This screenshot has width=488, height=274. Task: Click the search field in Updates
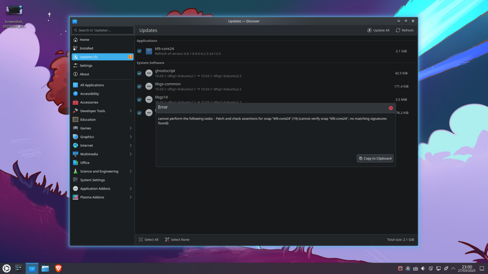102,30
